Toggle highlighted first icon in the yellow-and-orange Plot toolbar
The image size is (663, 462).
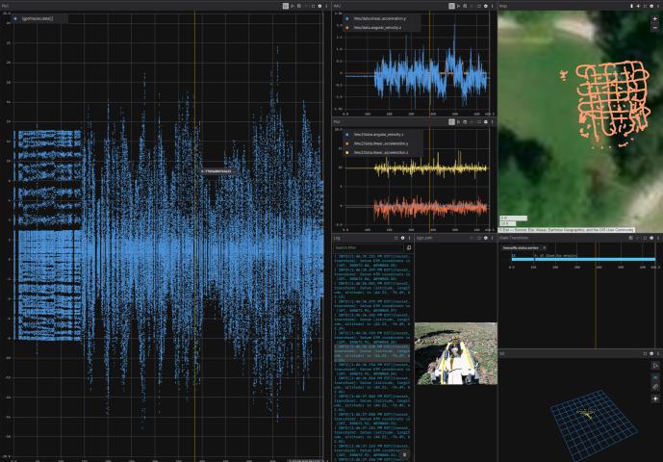pos(451,122)
